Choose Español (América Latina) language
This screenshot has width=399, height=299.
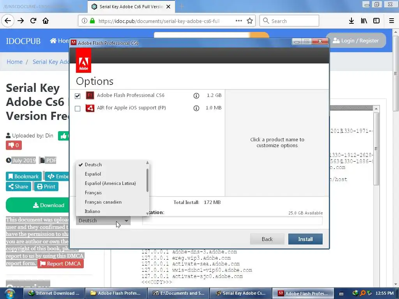click(111, 183)
